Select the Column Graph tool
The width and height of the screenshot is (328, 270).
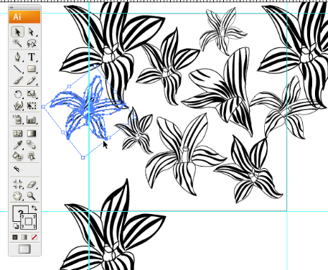tap(32, 119)
